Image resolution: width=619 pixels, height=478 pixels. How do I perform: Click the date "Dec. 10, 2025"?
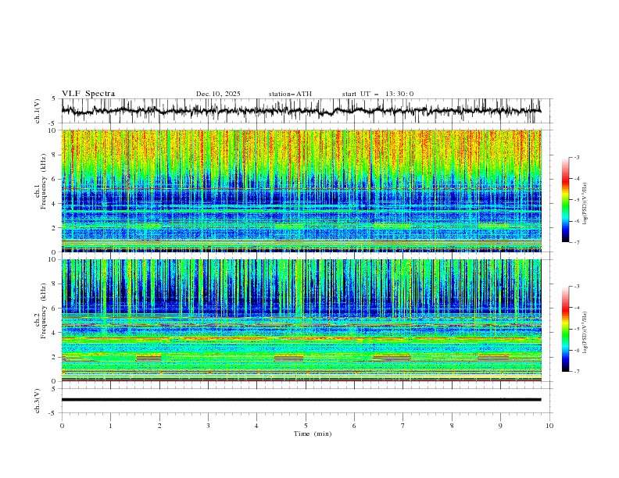[218, 94]
